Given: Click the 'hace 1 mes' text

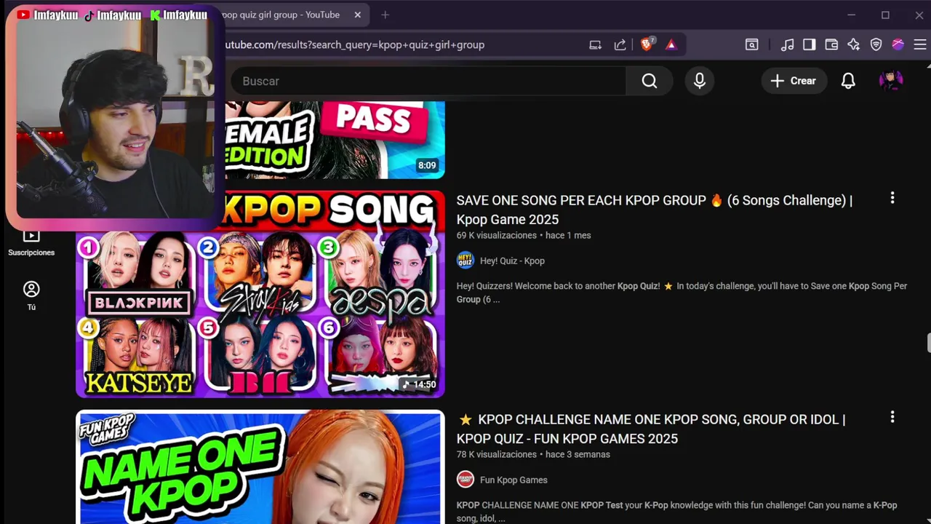Looking at the screenshot, I should (568, 235).
